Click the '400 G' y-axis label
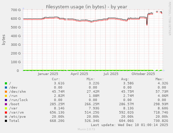The height and width of the screenshot is (133, 173). pyautogui.click(x=16, y=36)
